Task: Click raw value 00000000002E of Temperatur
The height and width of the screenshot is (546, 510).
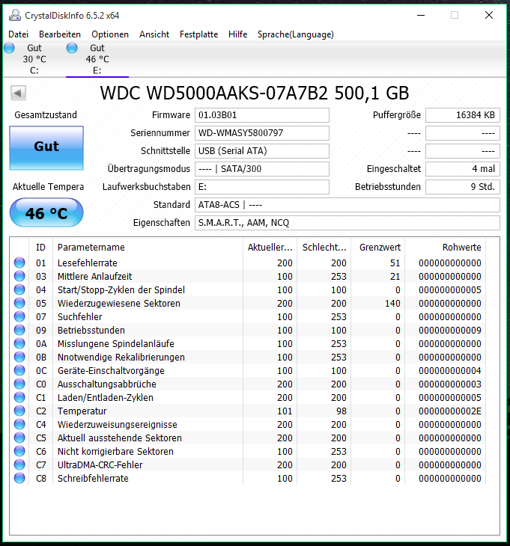Action: pyautogui.click(x=449, y=411)
